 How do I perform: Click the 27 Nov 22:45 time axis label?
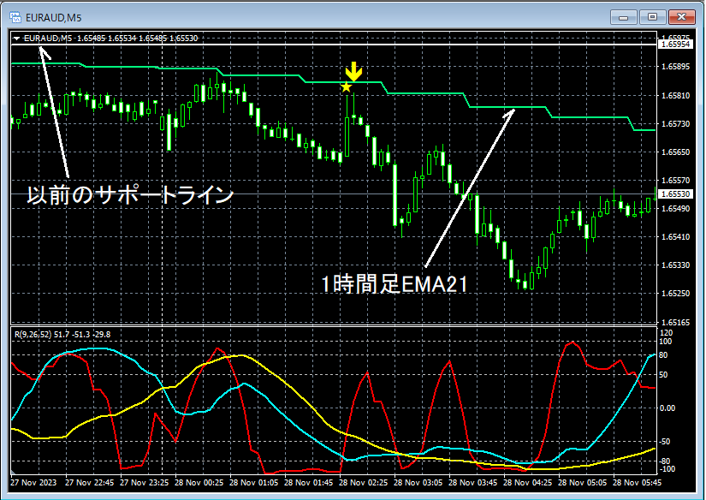pyautogui.click(x=90, y=482)
